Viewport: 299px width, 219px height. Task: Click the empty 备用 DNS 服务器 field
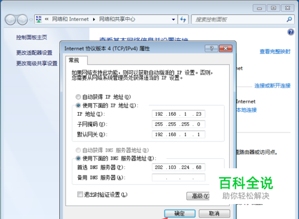click(x=178, y=177)
